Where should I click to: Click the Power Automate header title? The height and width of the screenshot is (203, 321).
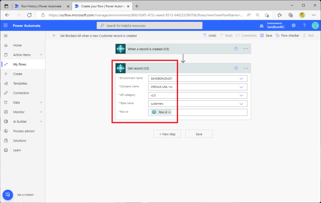point(27,26)
